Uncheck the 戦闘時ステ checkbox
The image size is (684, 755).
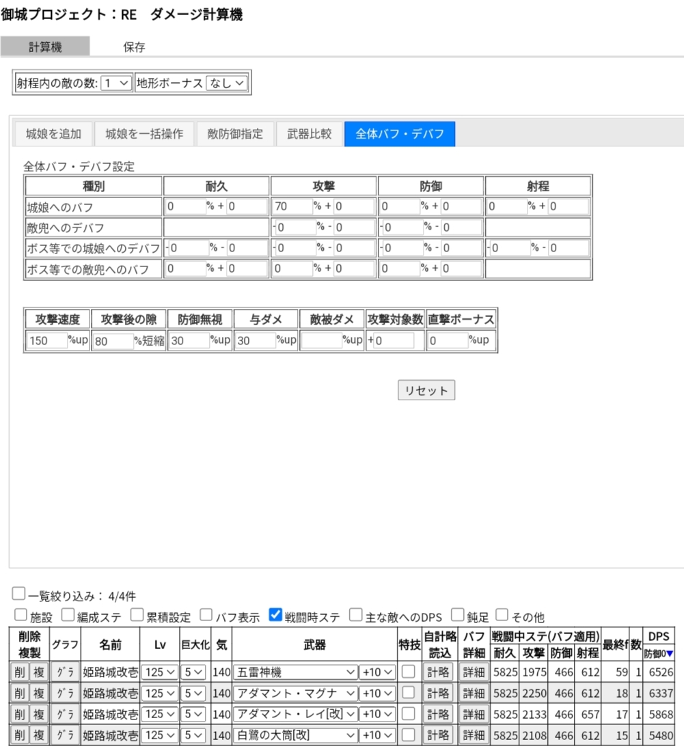(x=276, y=615)
